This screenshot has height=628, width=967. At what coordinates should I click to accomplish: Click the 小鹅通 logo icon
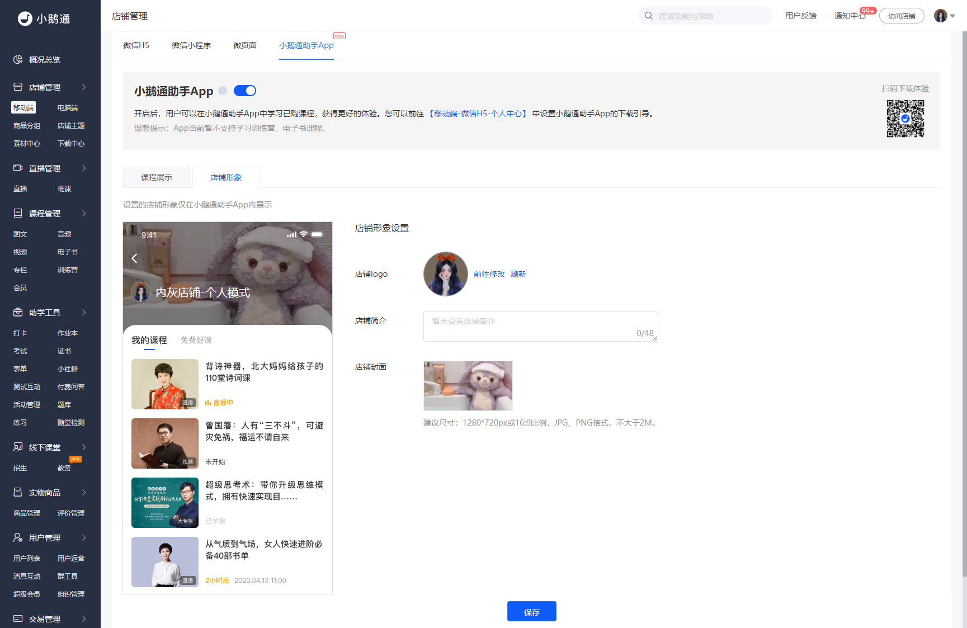(25, 18)
